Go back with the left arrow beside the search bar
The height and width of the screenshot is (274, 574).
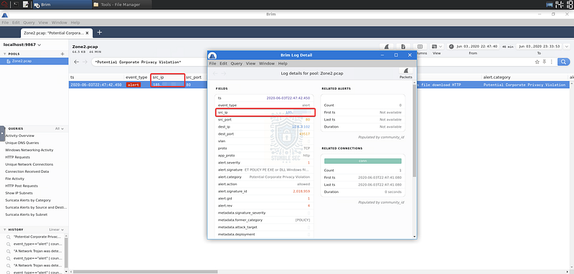pos(76,62)
